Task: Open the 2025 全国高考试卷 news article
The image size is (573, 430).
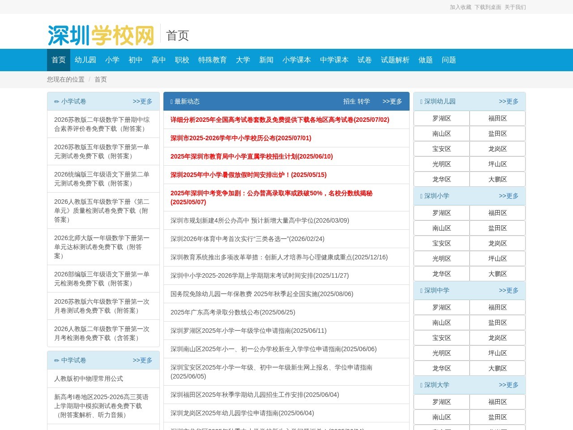Action: click(x=279, y=120)
